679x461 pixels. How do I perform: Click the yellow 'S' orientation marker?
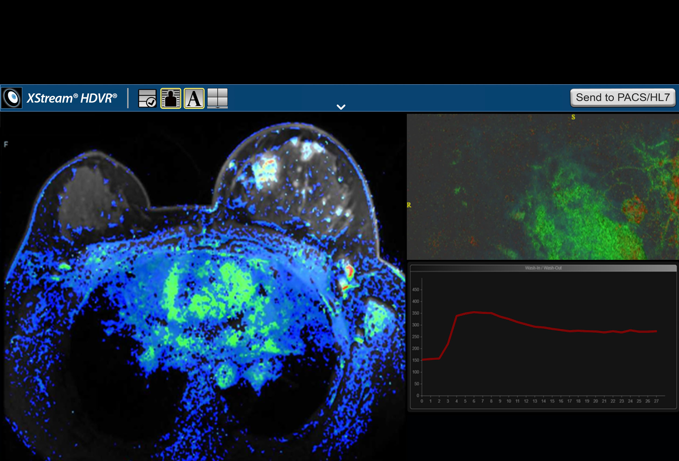[573, 117]
